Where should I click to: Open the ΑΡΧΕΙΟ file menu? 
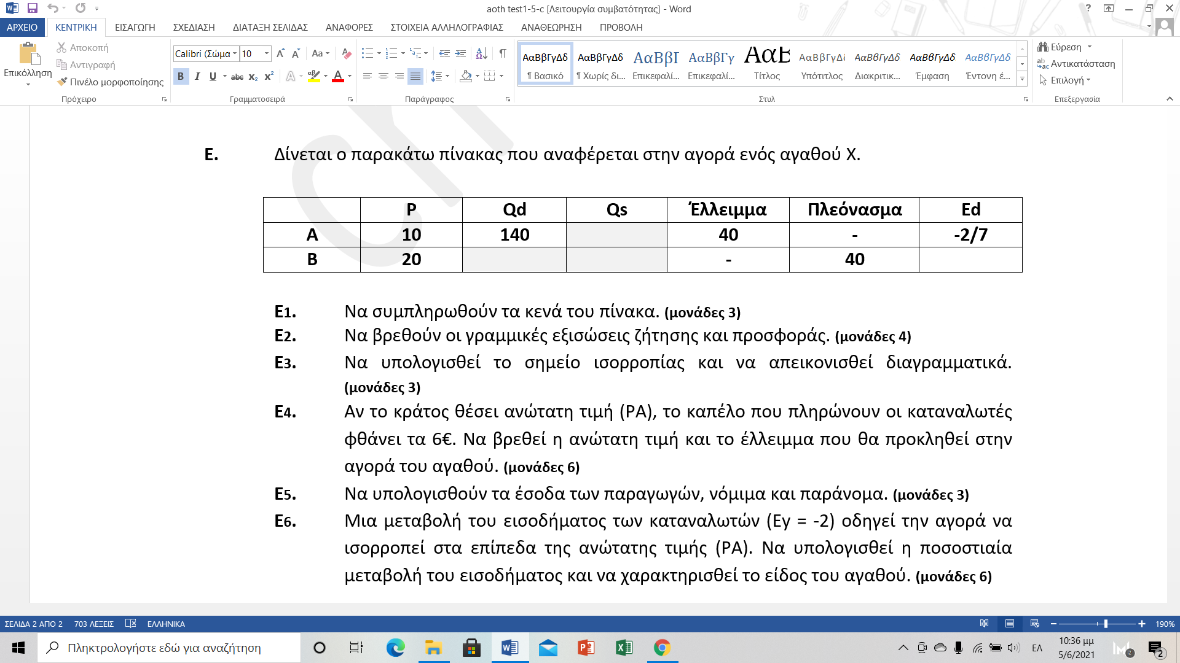coord(22,28)
